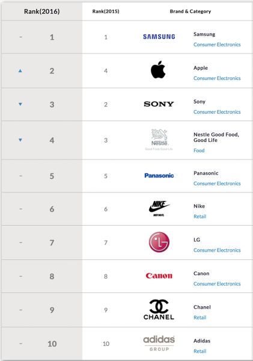Screen dimensions: 253x361
Task: Click the LG red circle logo
Action: click(x=159, y=242)
